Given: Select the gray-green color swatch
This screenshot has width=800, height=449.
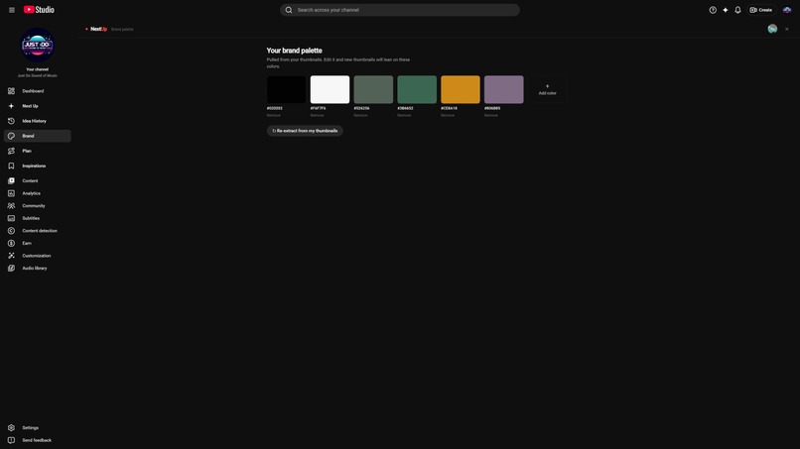Looking at the screenshot, I should pyautogui.click(x=373, y=89).
